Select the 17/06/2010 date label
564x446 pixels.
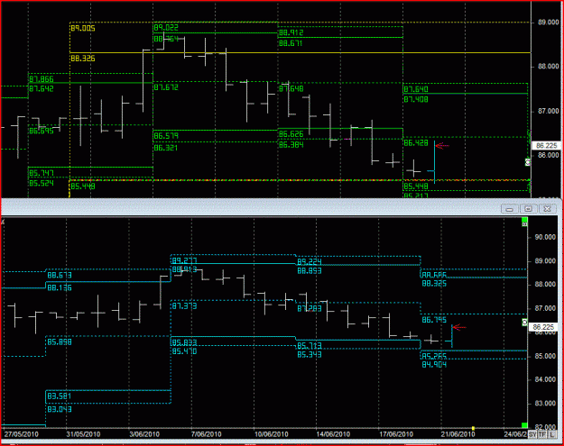point(396,434)
